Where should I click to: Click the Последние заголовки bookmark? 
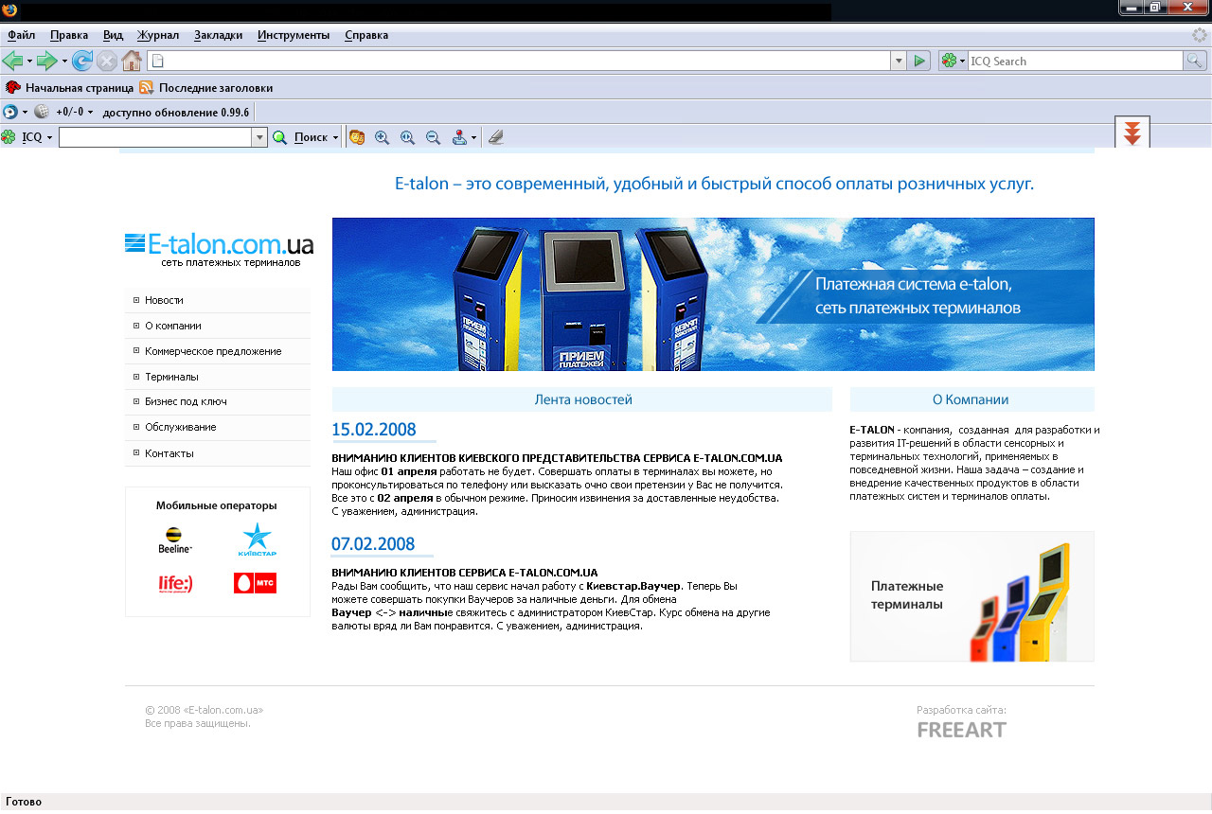click(x=216, y=87)
